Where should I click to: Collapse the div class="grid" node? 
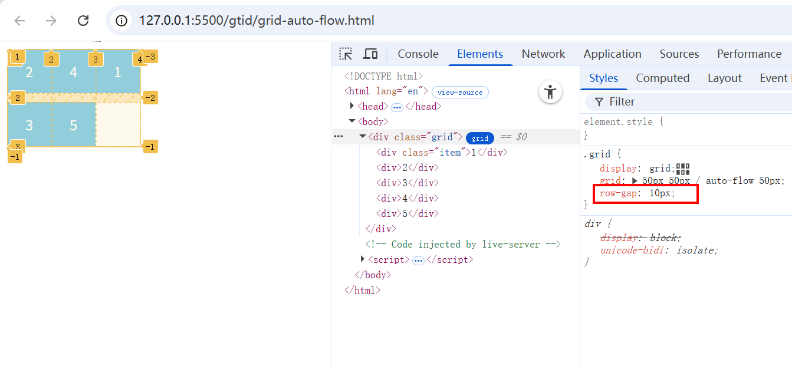click(x=363, y=137)
